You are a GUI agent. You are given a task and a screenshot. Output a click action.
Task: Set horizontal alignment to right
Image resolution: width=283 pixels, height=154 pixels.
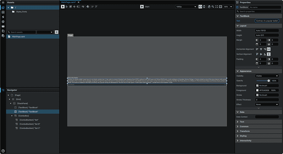pos(265,49)
